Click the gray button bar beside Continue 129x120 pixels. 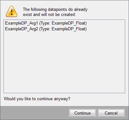point(34,113)
